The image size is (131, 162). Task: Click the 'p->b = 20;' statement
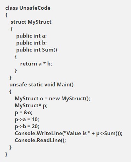pyautogui.click(x=27, y=126)
